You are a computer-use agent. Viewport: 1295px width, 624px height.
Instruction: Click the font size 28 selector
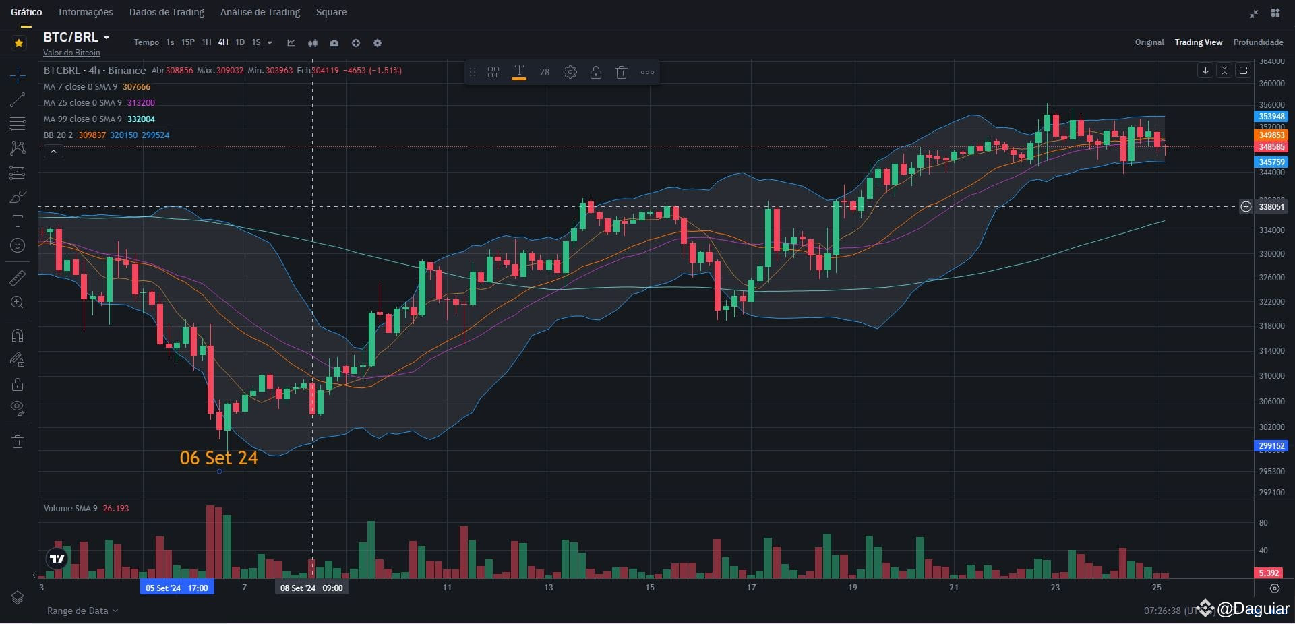click(x=544, y=72)
